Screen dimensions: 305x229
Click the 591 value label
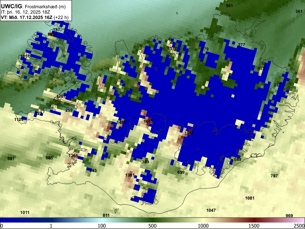point(11,159)
